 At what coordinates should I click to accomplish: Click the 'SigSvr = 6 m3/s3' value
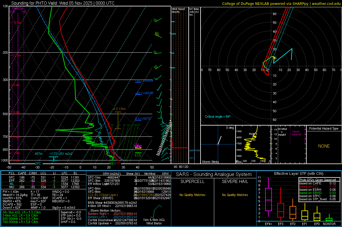pyautogui.click(x=64, y=208)
